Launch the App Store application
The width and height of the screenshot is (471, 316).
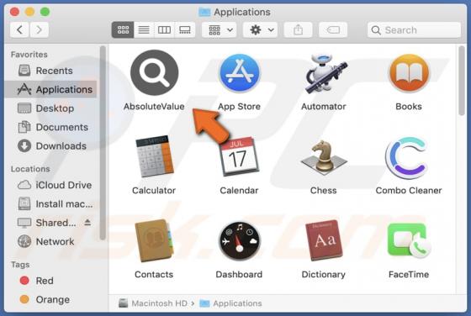(x=239, y=72)
